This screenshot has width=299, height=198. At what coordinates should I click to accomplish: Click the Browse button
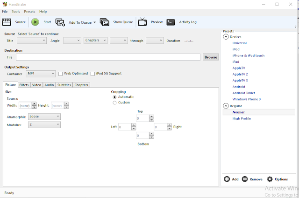tap(211, 57)
